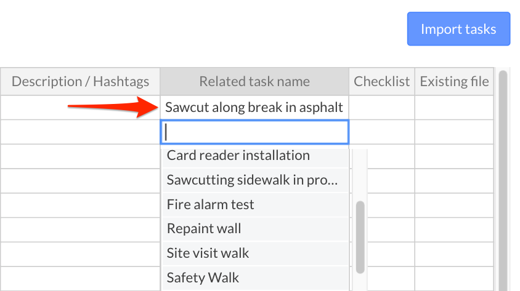Focus the active related task input field

[254, 132]
